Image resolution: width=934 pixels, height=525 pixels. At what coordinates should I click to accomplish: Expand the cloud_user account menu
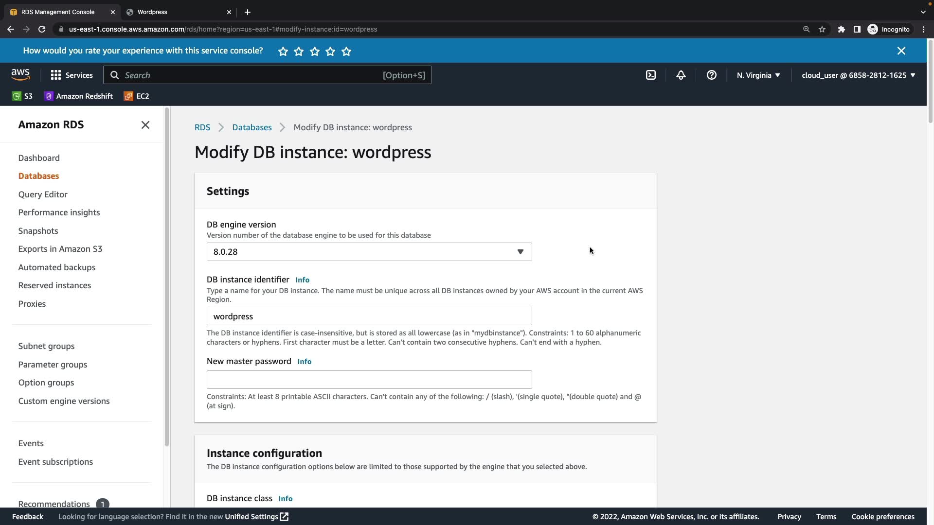(x=858, y=75)
